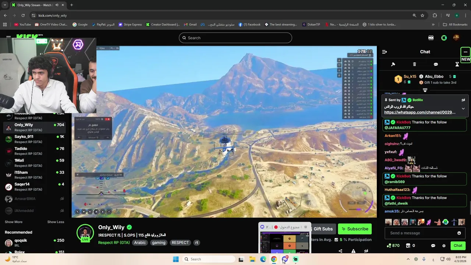Open the chat bubble mode icon in toolbar

tap(436, 64)
